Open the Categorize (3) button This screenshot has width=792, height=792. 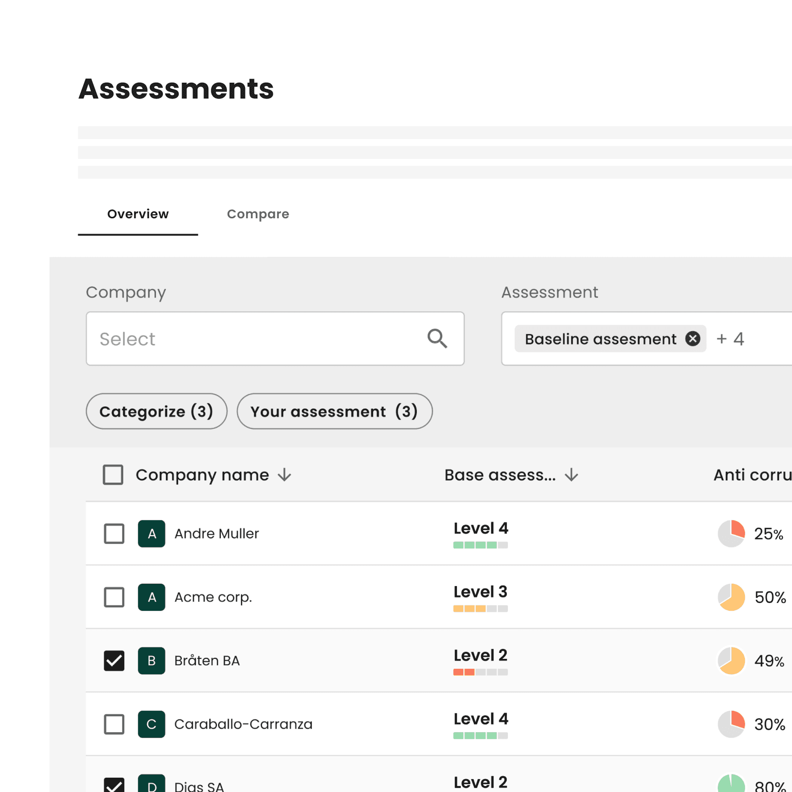(x=156, y=411)
